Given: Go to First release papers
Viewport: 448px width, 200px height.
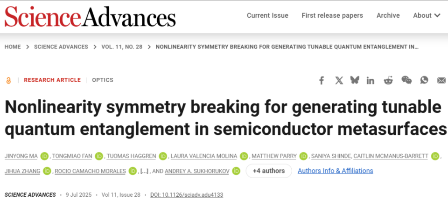Looking at the screenshot, I should pos(332,15).
